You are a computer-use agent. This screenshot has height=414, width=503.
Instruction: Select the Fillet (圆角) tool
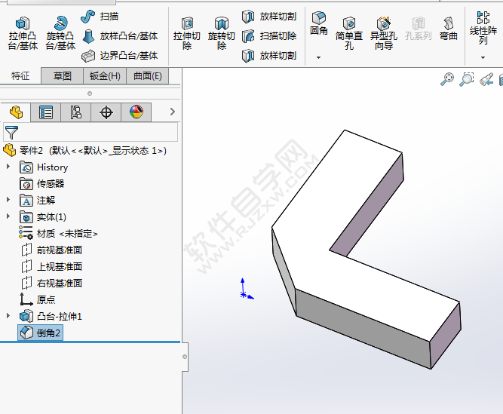318,23
